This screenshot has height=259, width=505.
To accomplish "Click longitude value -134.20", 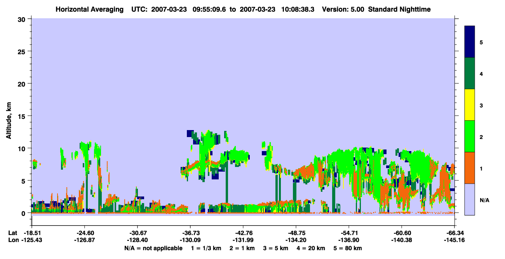I will coord(296,240).
